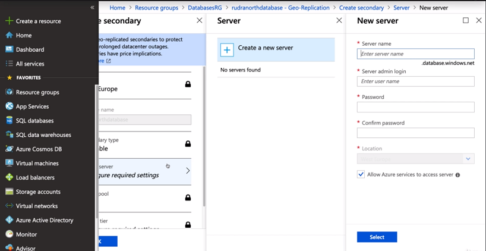Open Virtual machines monitor icon

10,163
